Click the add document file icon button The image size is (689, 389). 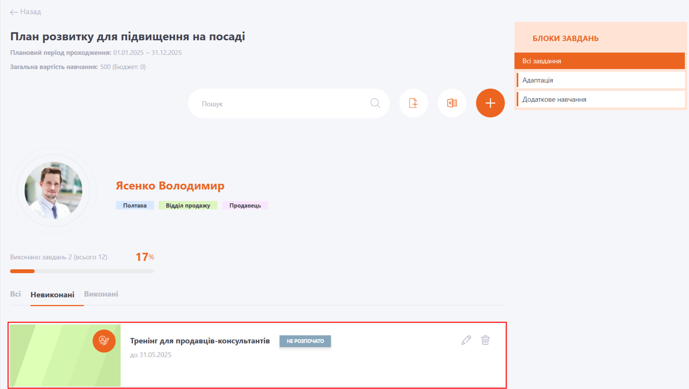point(413,103)
